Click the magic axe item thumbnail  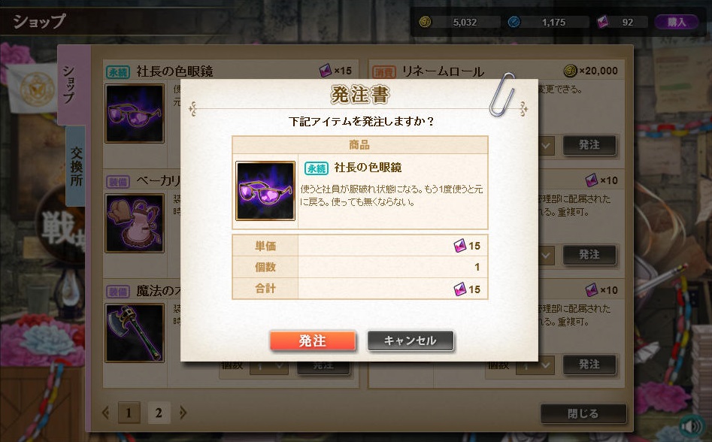135,333
